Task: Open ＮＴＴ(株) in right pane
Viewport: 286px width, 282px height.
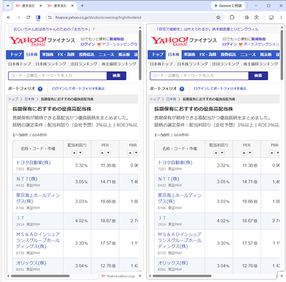Action: click(168, 179)
